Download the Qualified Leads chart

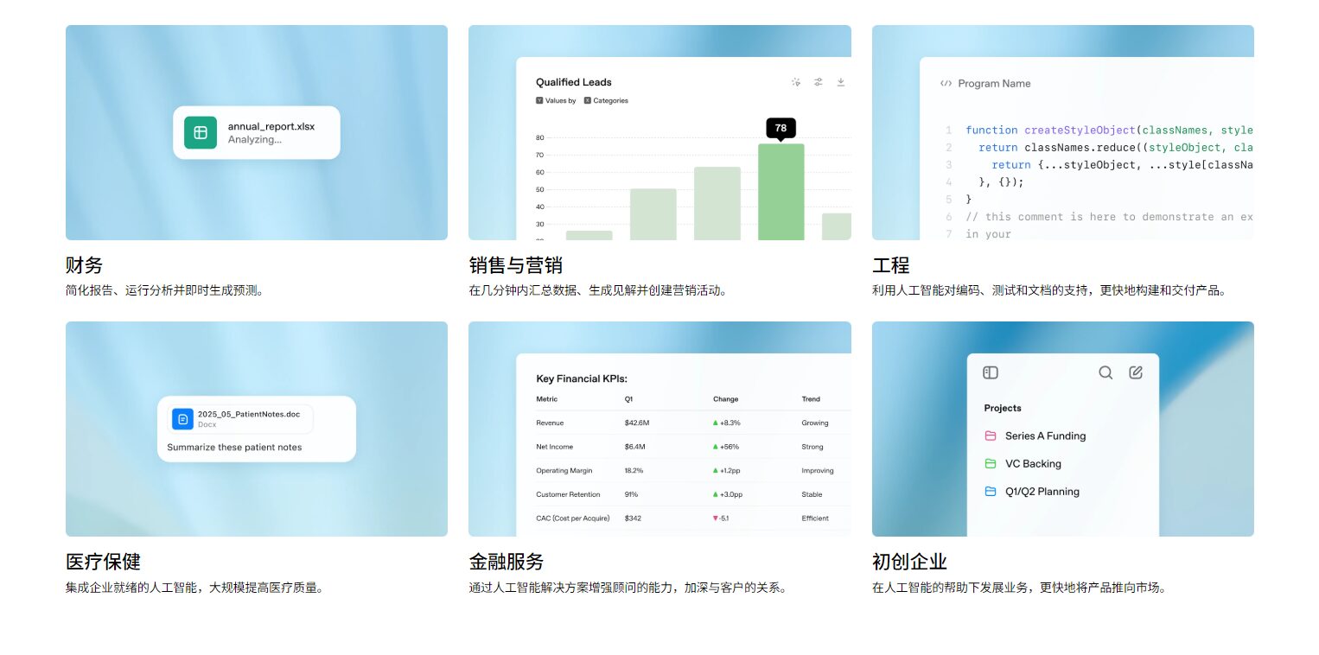click(x=840, y=82)
